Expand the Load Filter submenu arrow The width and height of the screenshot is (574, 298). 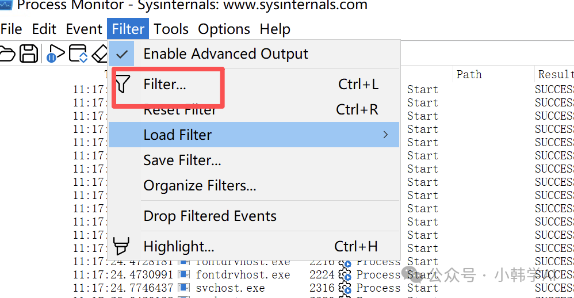tap(385, 135)
